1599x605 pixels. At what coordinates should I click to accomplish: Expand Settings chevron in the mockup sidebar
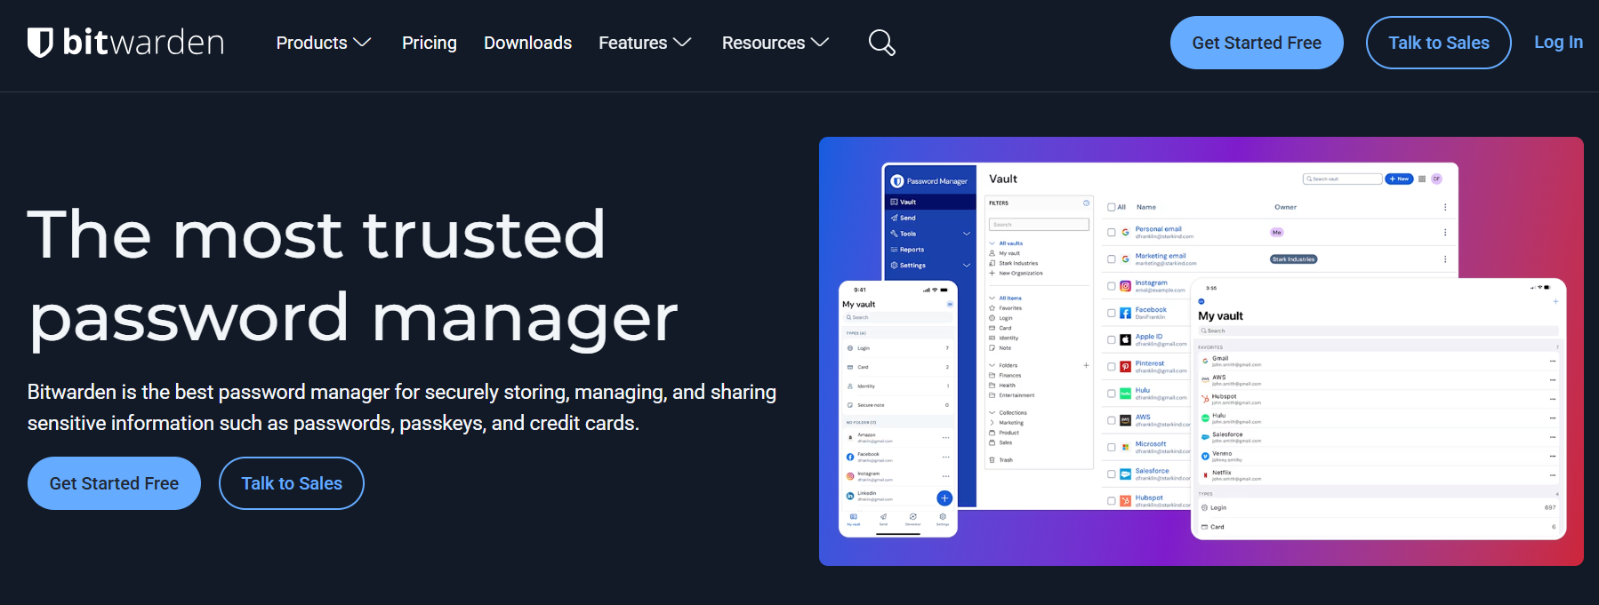tap(967, 266)
